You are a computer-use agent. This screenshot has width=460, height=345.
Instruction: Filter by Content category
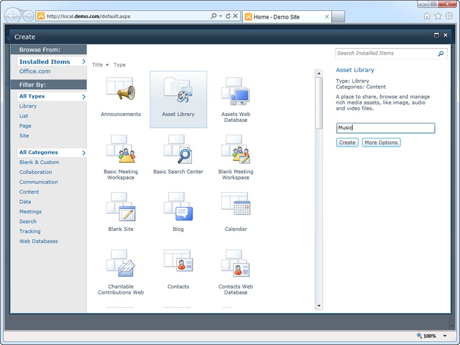[29, 192]
